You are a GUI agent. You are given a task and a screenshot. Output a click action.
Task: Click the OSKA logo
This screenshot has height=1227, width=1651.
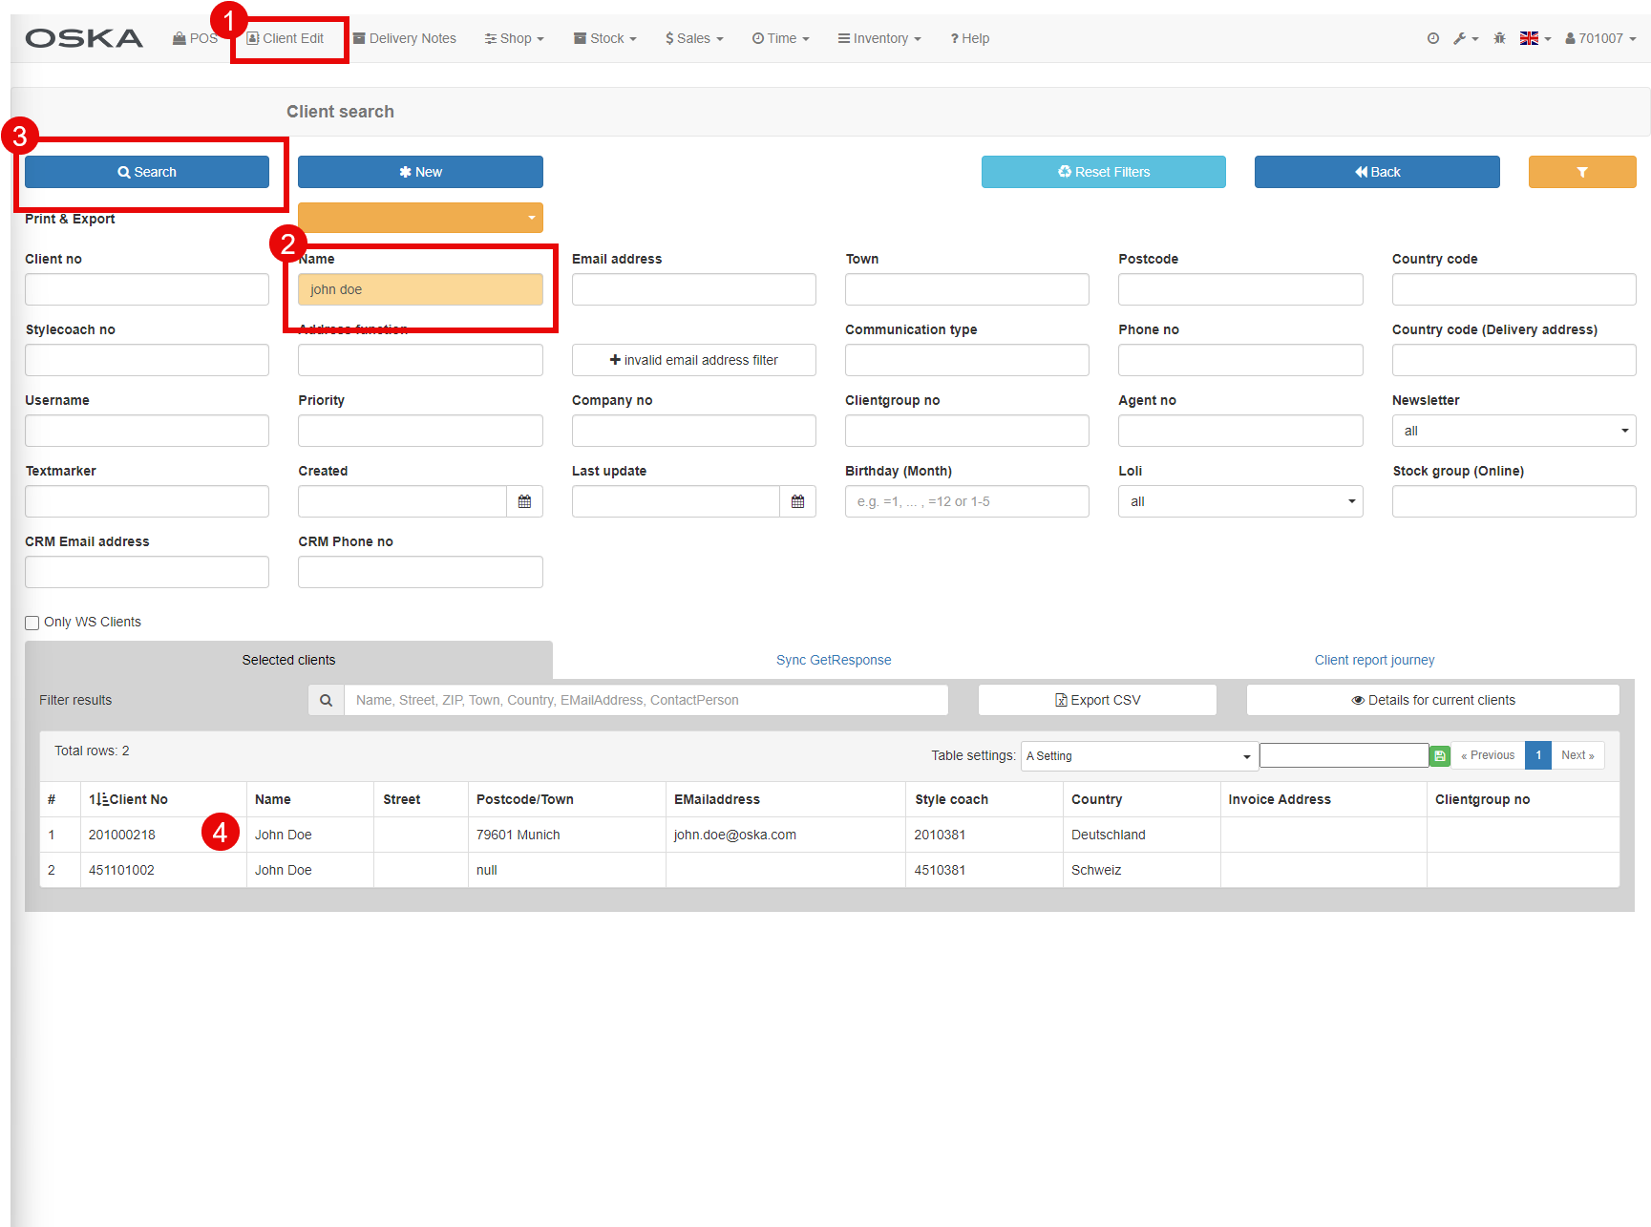pyautogui.click(x=84, y=38)
